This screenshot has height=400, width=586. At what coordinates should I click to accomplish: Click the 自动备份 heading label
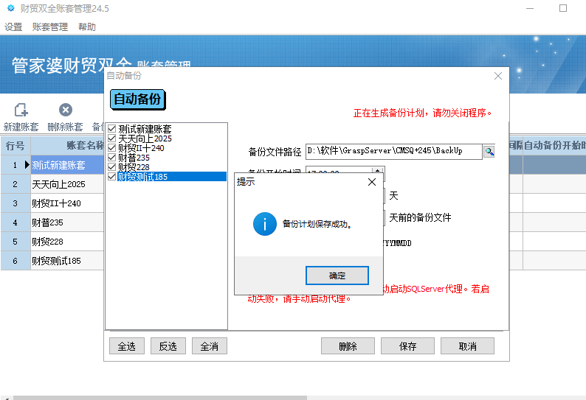(x=137, y=99)
